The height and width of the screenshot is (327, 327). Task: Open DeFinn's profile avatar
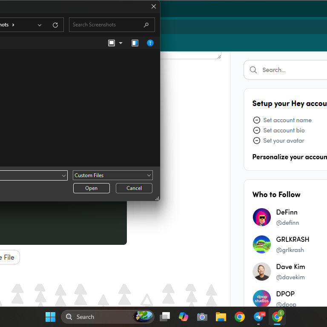click(261, 217)
